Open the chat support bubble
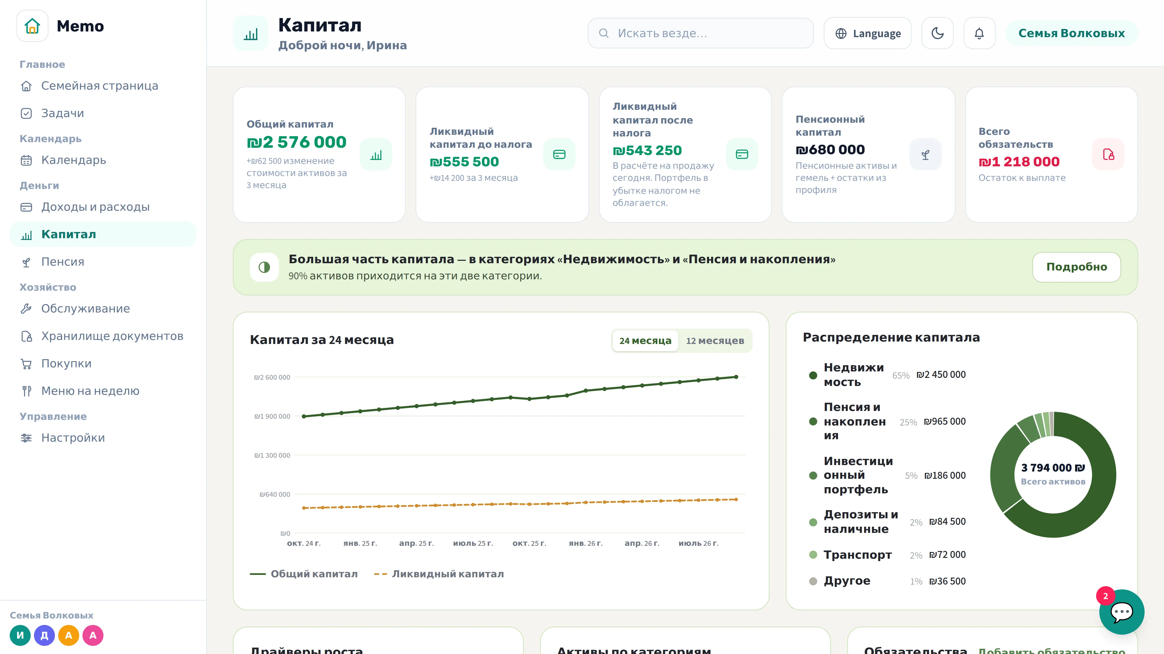The image size is (1164, 654). click(x=1121, y=612)
